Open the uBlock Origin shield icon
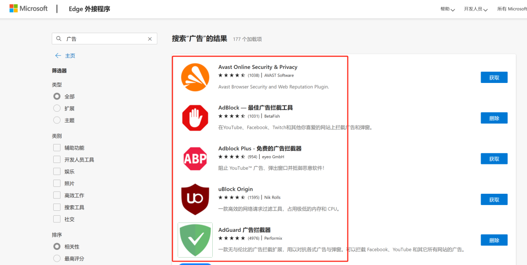527x265 pixels. [195, 200]
